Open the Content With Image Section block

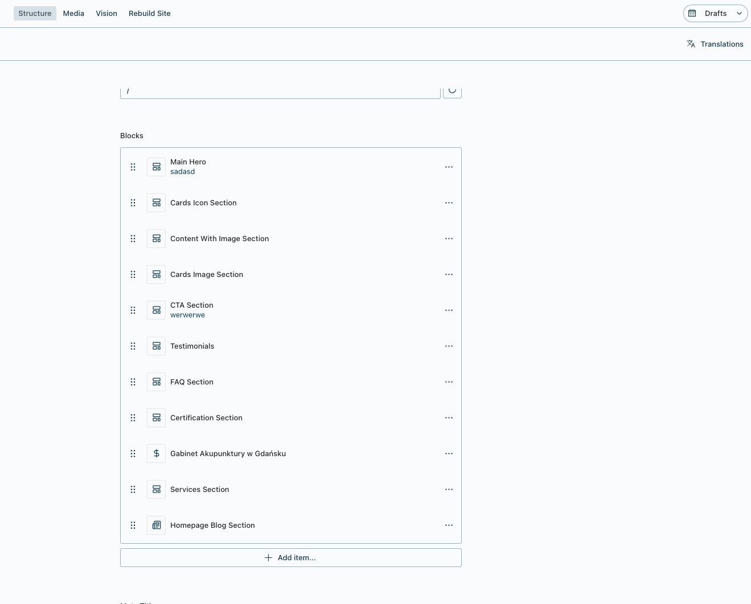pos(219,239)
